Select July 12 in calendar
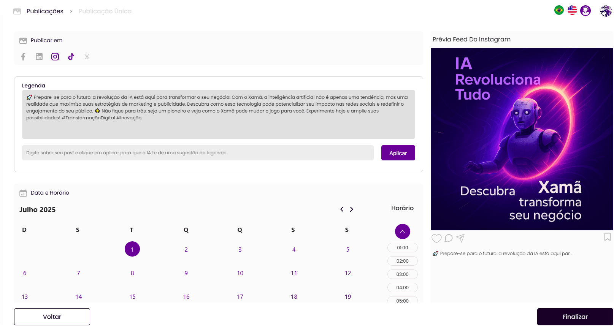The height and width of the screenshot is (328, 614). pos(348,273)
